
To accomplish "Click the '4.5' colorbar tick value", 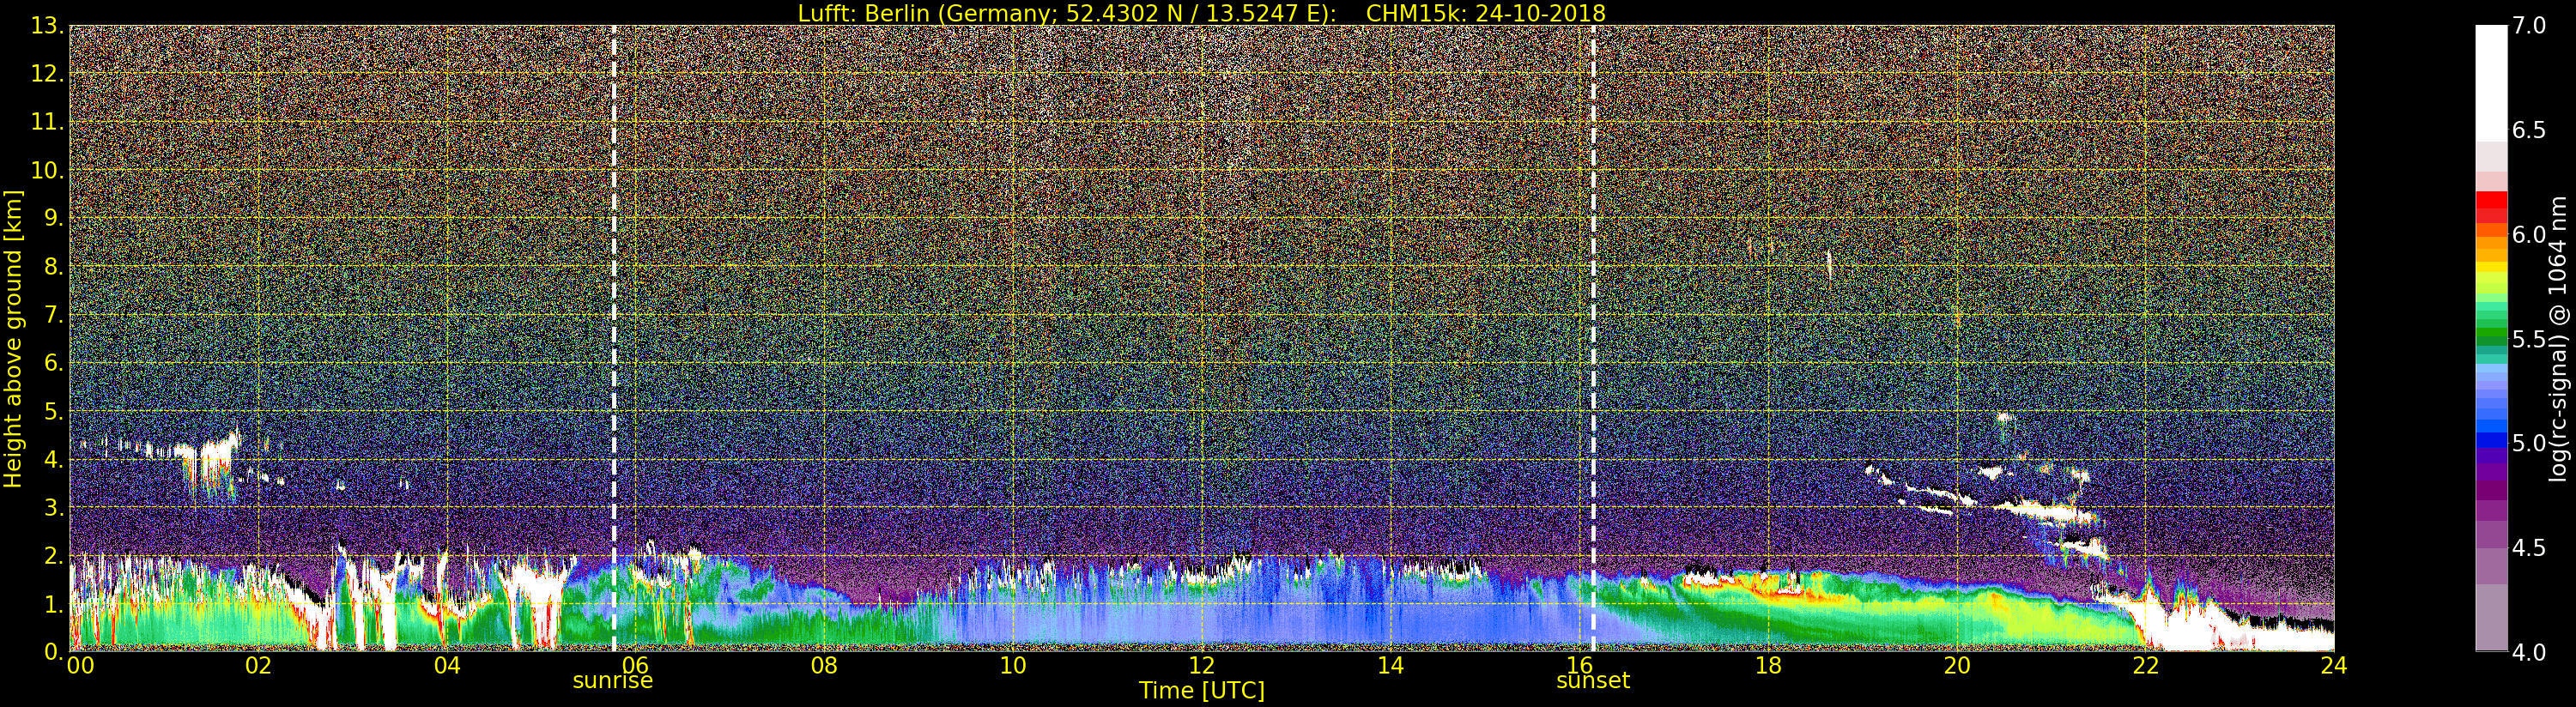I will pos(2529,547).
